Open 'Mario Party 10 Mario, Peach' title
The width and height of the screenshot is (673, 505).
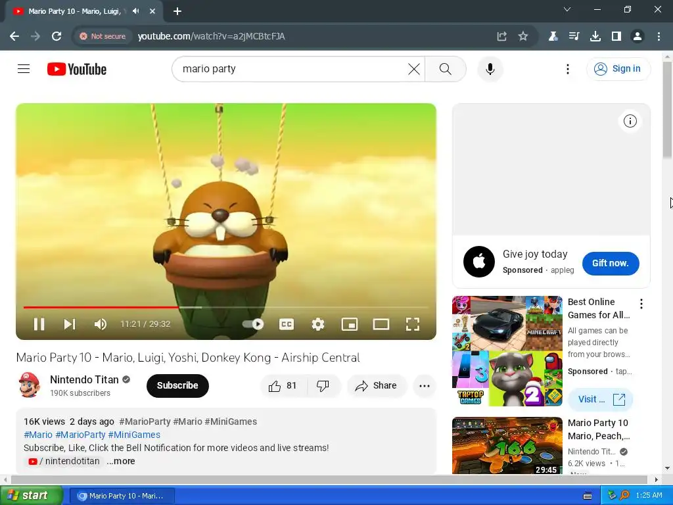599,429
